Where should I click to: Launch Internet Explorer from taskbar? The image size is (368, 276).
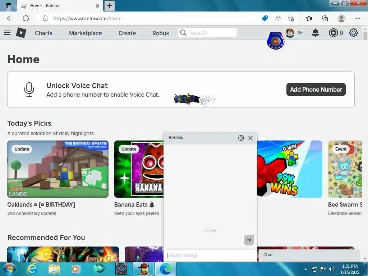pos(32,269)
